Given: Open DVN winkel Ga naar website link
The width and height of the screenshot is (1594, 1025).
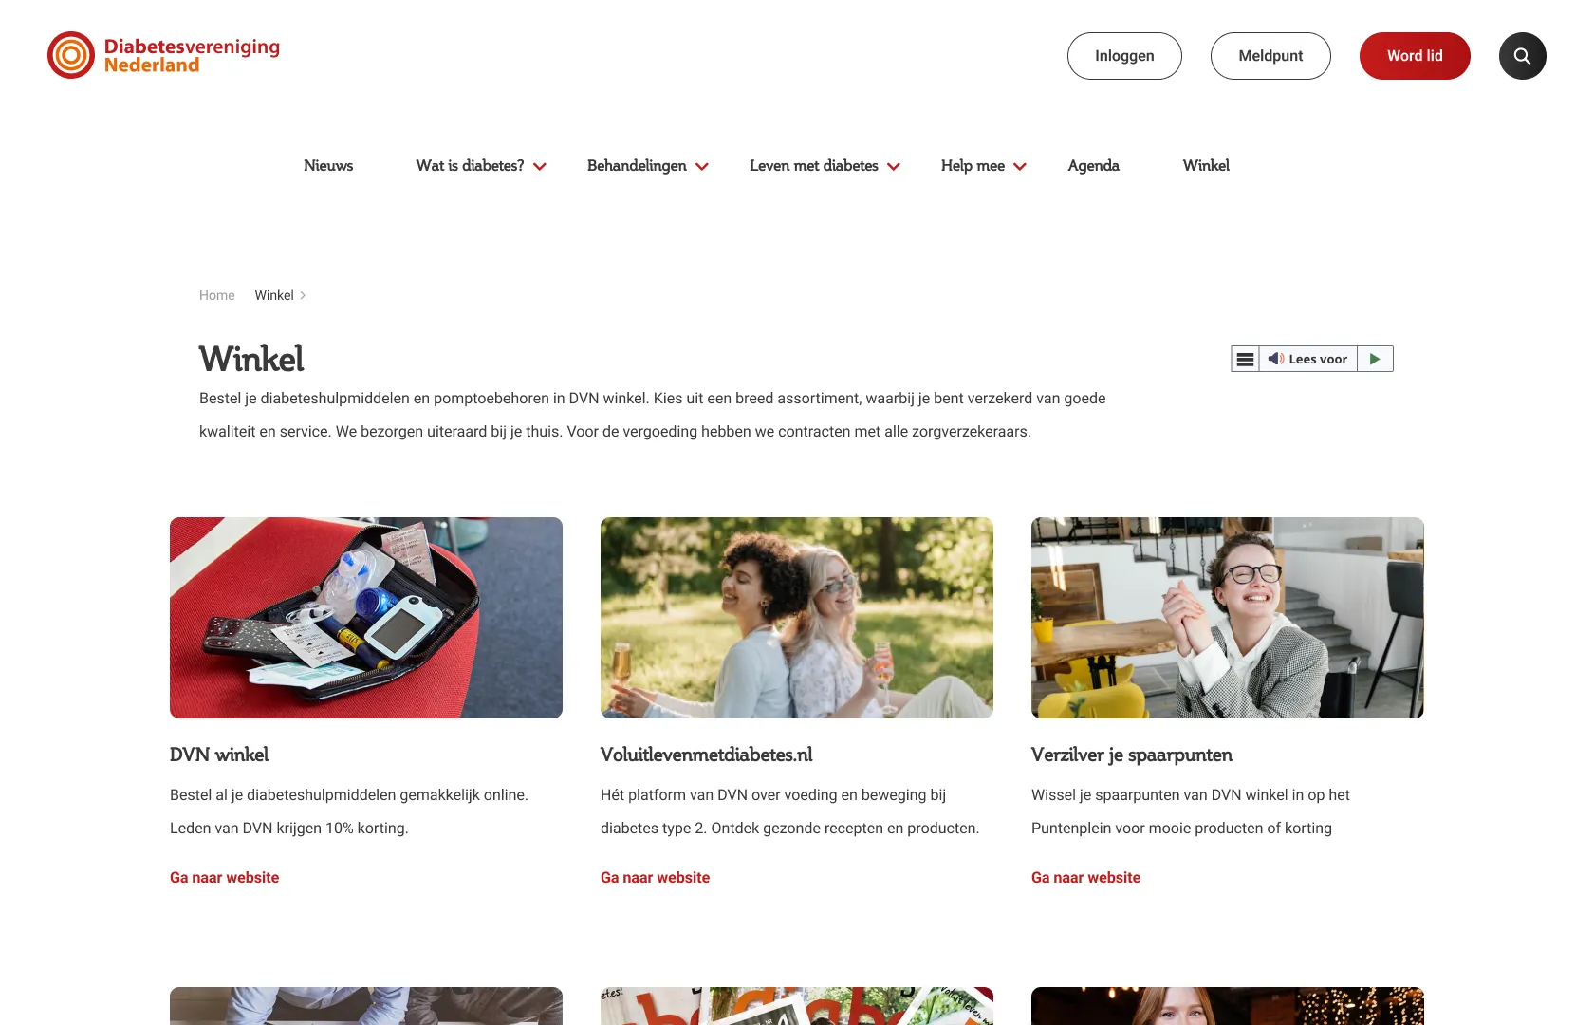Looking at the screenshot, I should click(224, 878).
